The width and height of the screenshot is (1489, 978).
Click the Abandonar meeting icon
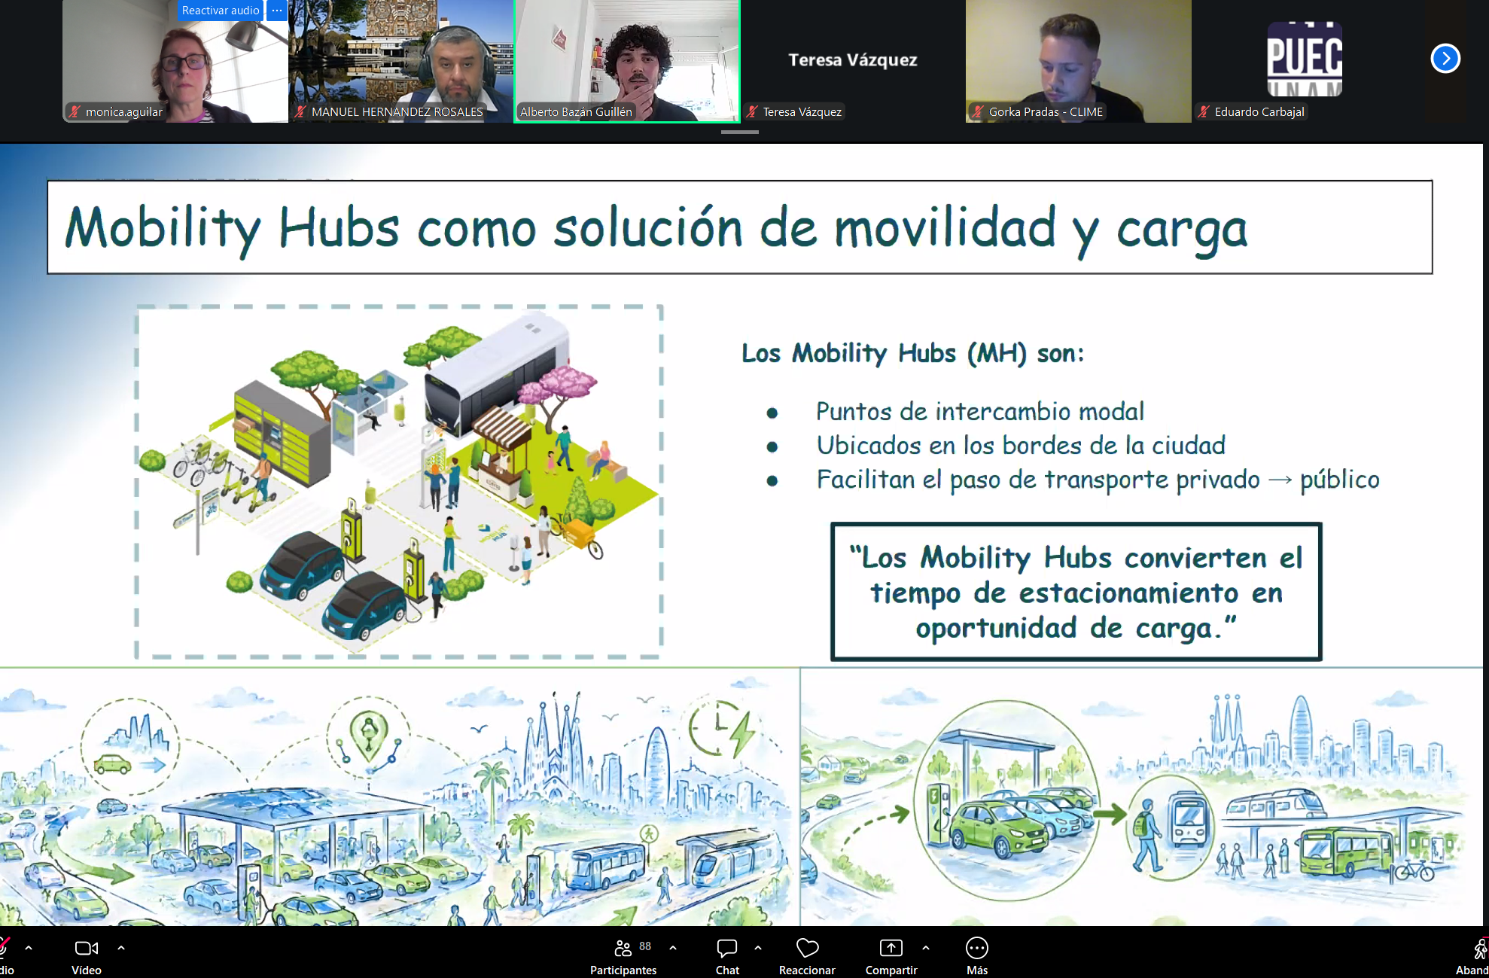1480,949
